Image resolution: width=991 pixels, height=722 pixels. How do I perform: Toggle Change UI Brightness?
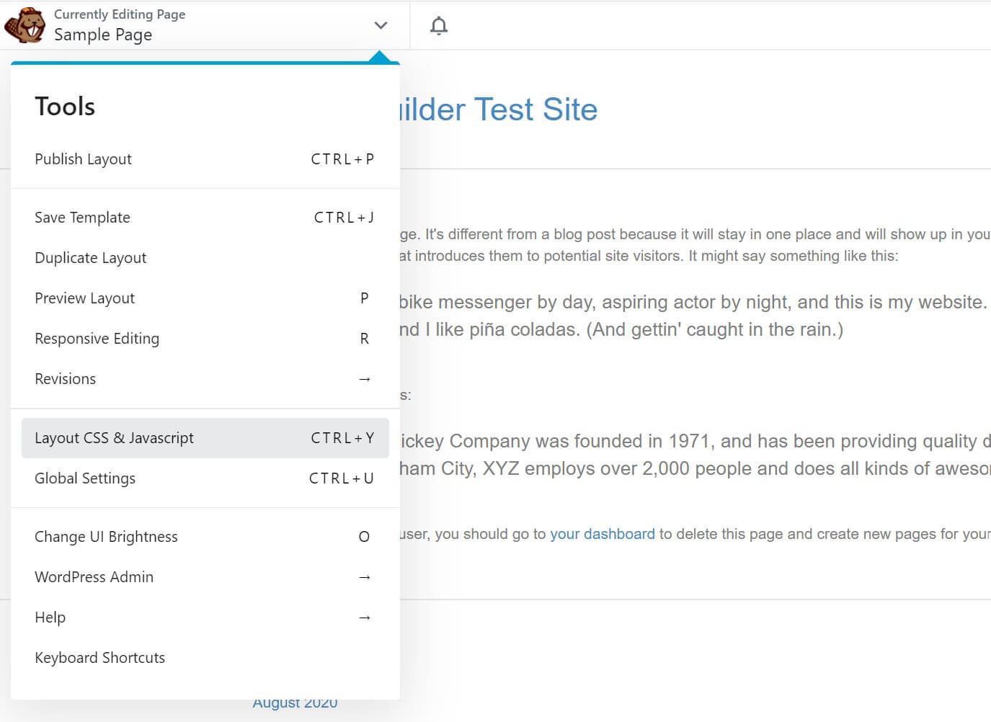click(106, 536)
